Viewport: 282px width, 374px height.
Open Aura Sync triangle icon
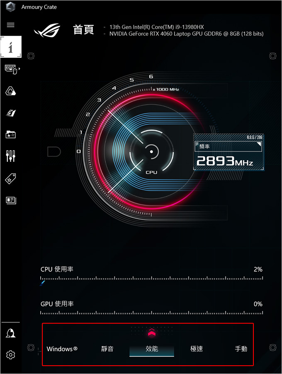click(x=11, y=91)
